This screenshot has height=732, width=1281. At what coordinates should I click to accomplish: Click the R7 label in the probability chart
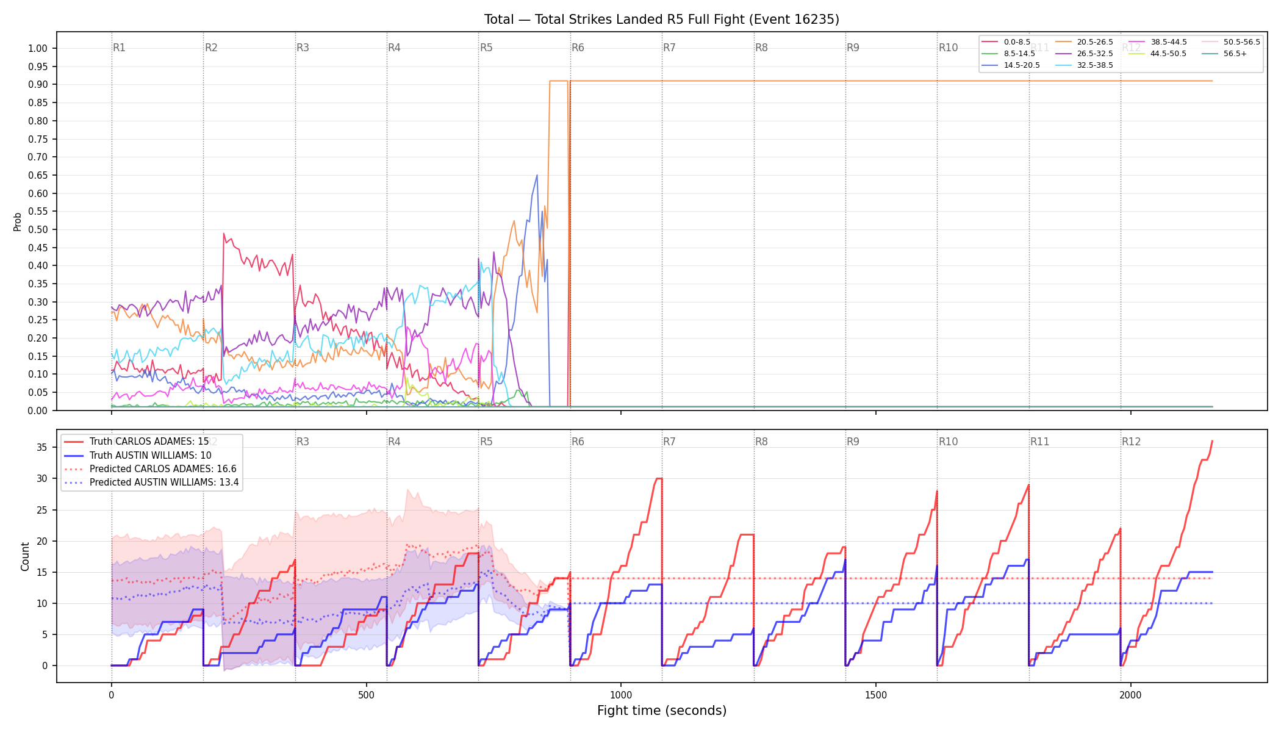click(669, 48)
